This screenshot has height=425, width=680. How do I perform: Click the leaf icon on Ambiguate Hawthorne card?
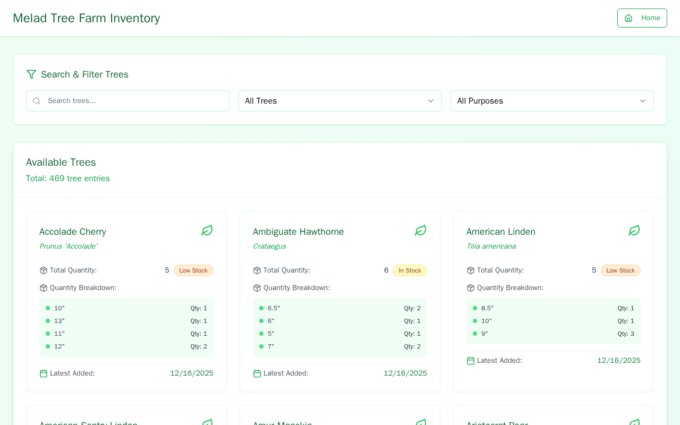pos(421,231)
